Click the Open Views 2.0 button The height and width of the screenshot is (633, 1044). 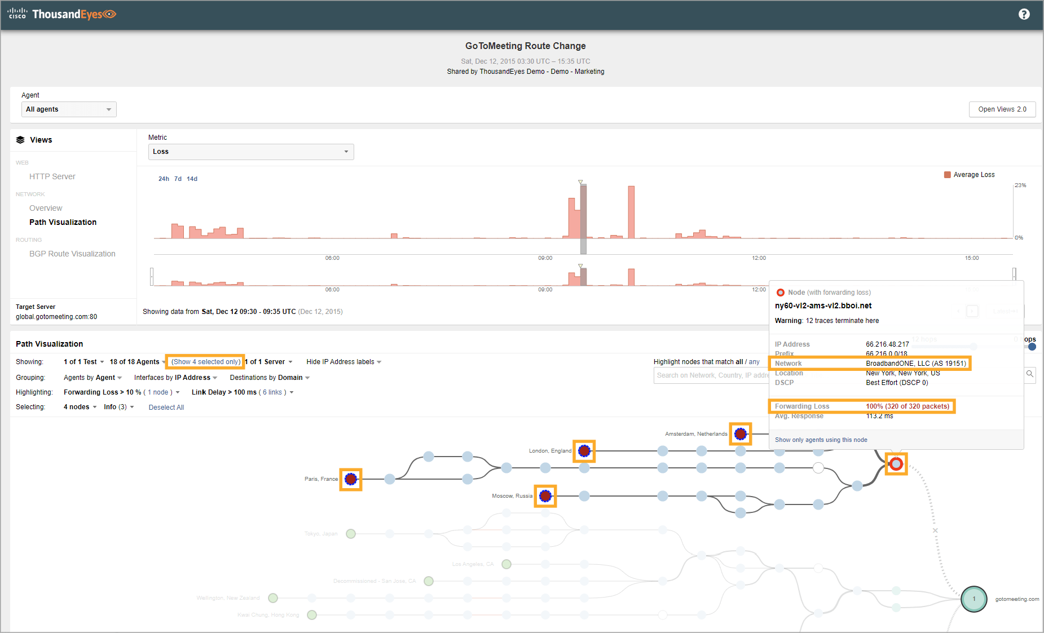pos(1002,109)
